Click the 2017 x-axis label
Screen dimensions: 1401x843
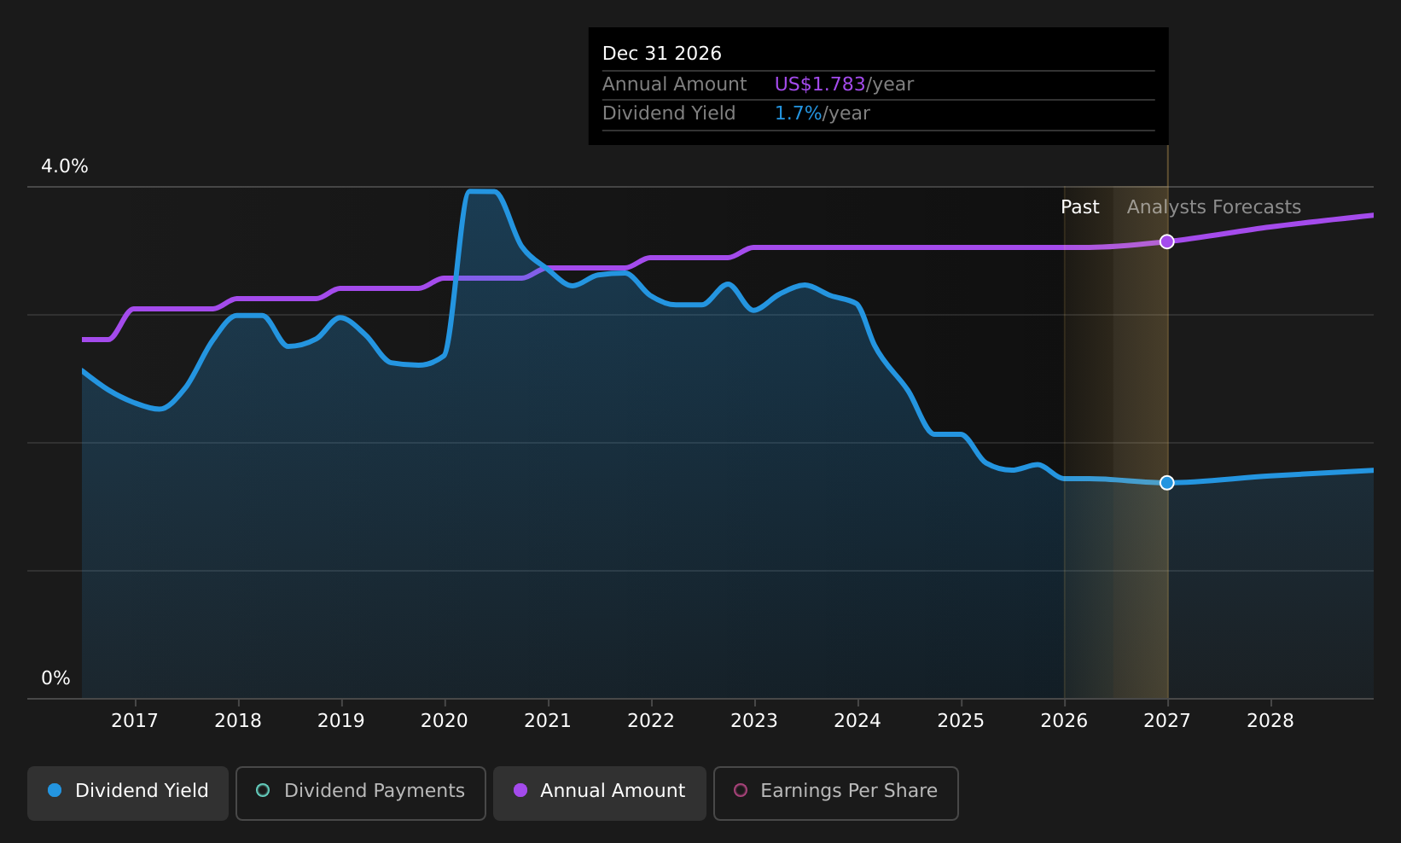(135, 721)
